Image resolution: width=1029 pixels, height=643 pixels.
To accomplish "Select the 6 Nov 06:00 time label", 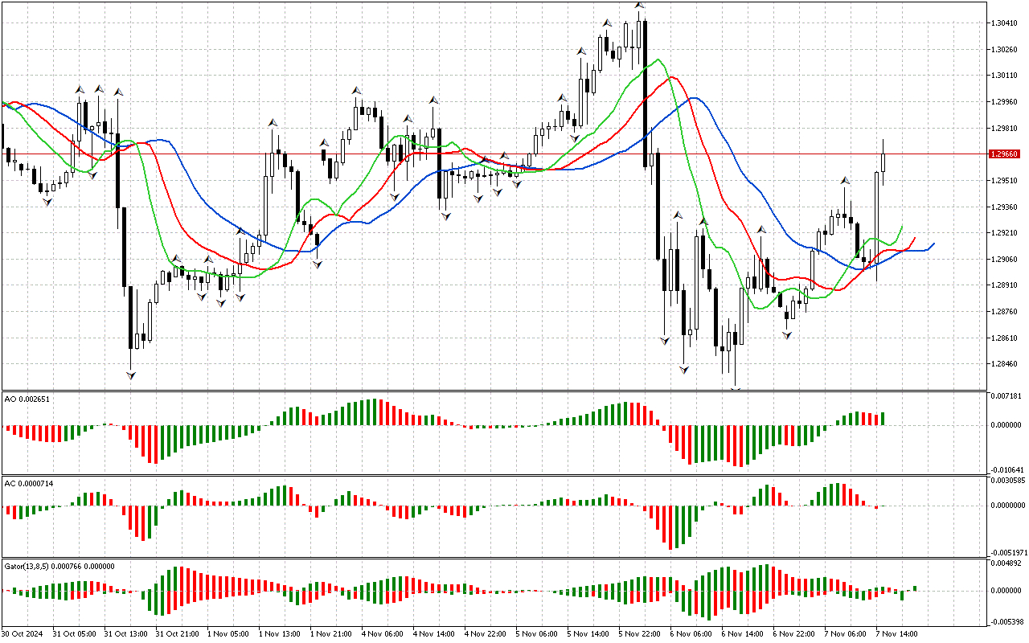I will 693,633.
